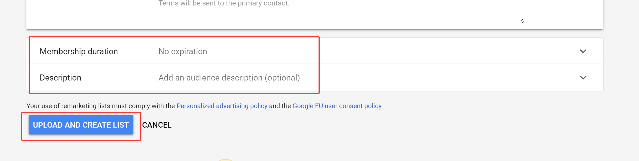This screenshot has width=639, height=161.
Task: Open the Personalized advertising policy link
Action: pos(222,106)
